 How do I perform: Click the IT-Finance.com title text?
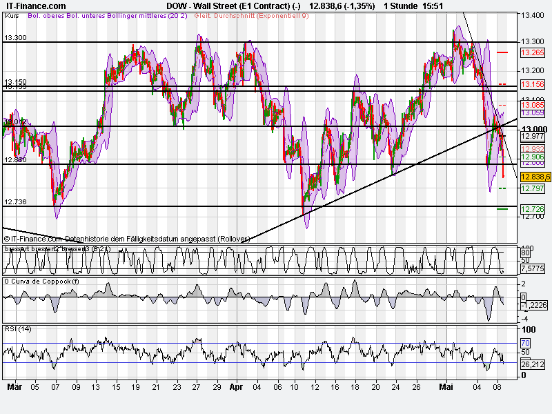pyautogui.click(x=37, y=6)
